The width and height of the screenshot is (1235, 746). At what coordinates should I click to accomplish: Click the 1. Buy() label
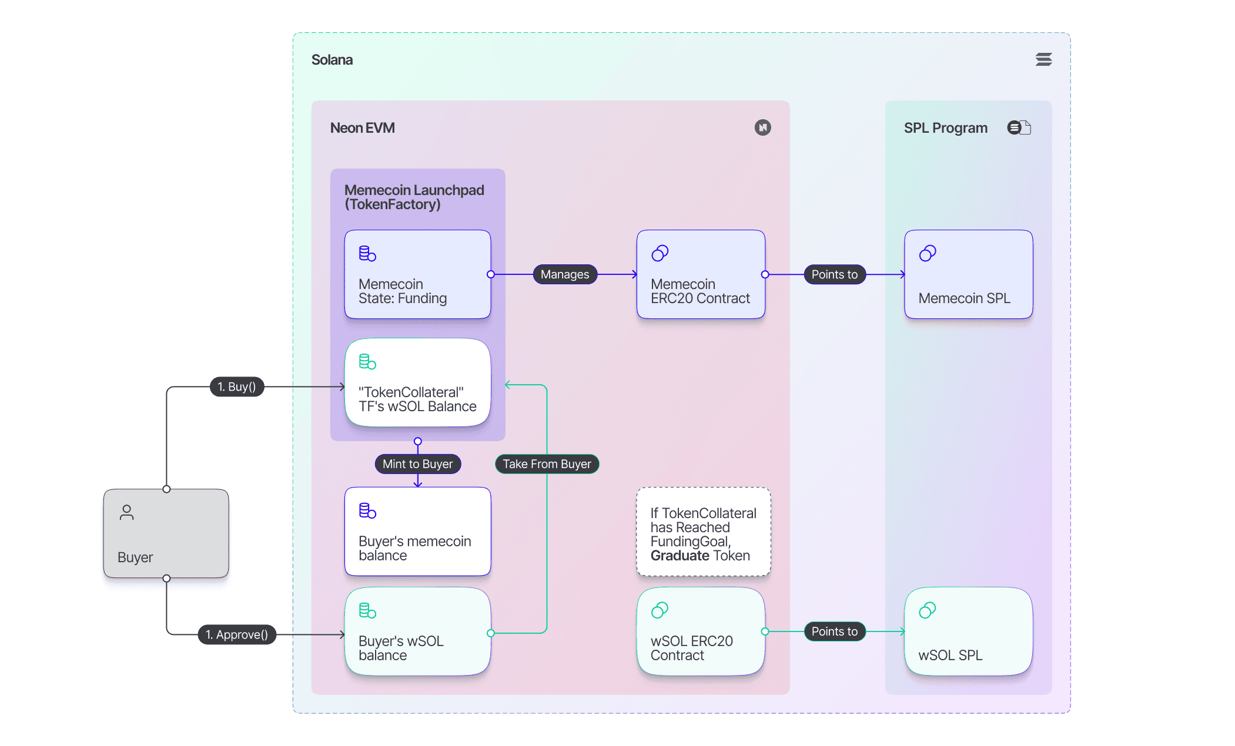[x=237, y=387]
